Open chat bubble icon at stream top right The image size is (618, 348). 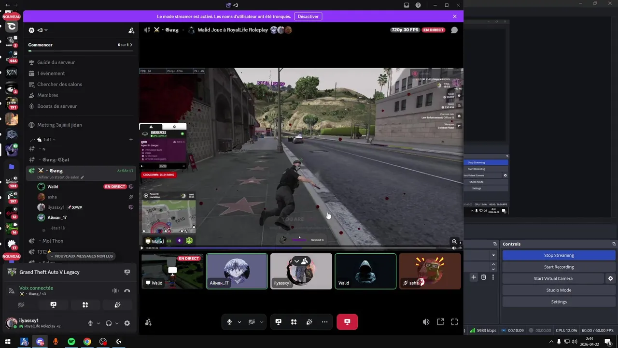(x=454, y=30)
